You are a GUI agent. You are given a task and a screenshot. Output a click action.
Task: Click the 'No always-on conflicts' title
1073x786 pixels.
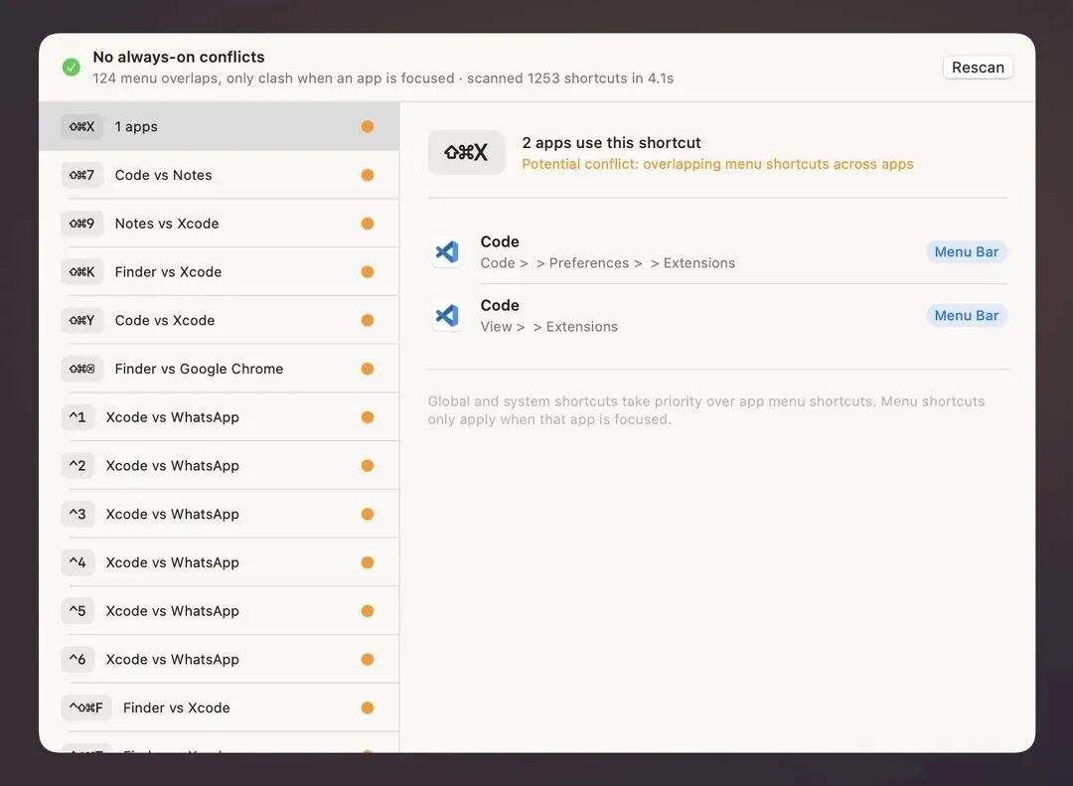click(179, 57)
